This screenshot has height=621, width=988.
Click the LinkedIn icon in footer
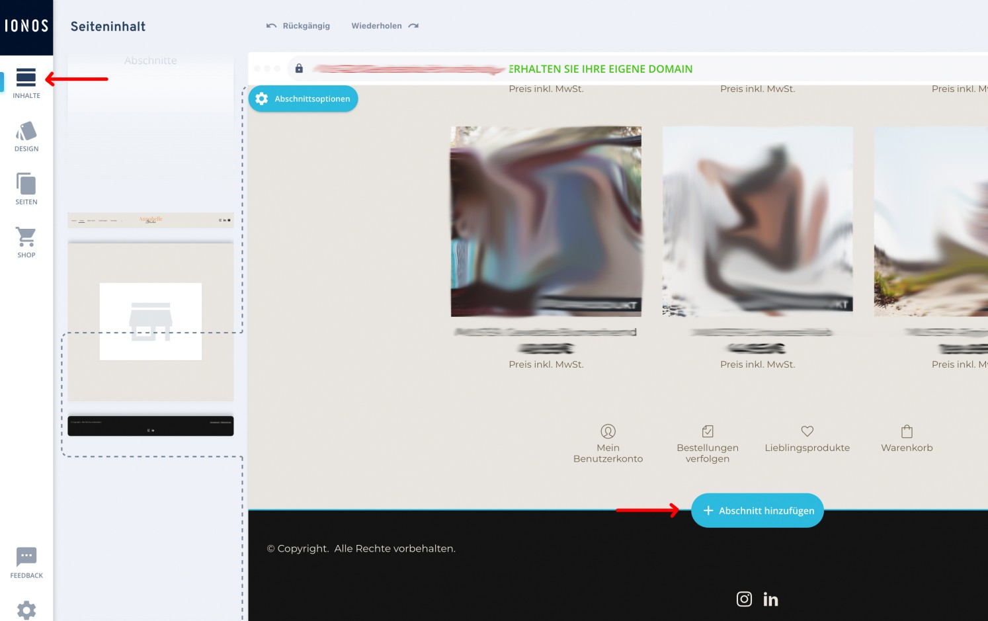pyautogui.click(x=770, y=599)
